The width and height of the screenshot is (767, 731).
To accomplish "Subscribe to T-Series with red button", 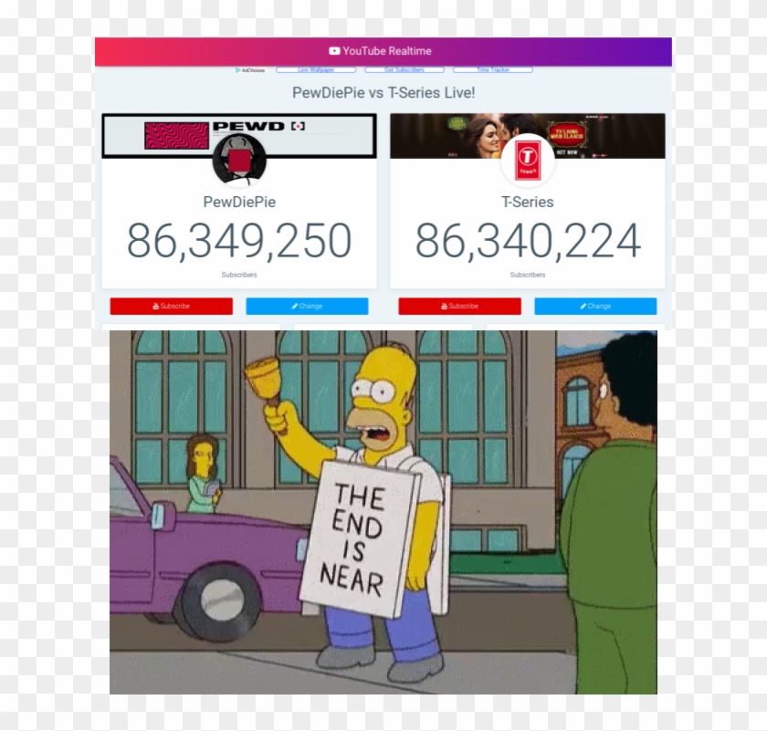I will [460, 306].
